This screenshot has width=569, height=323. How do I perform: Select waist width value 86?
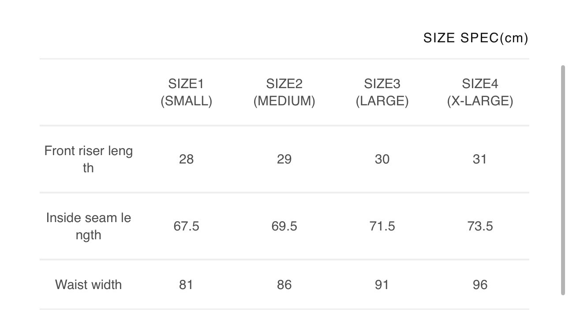(284, 285)
